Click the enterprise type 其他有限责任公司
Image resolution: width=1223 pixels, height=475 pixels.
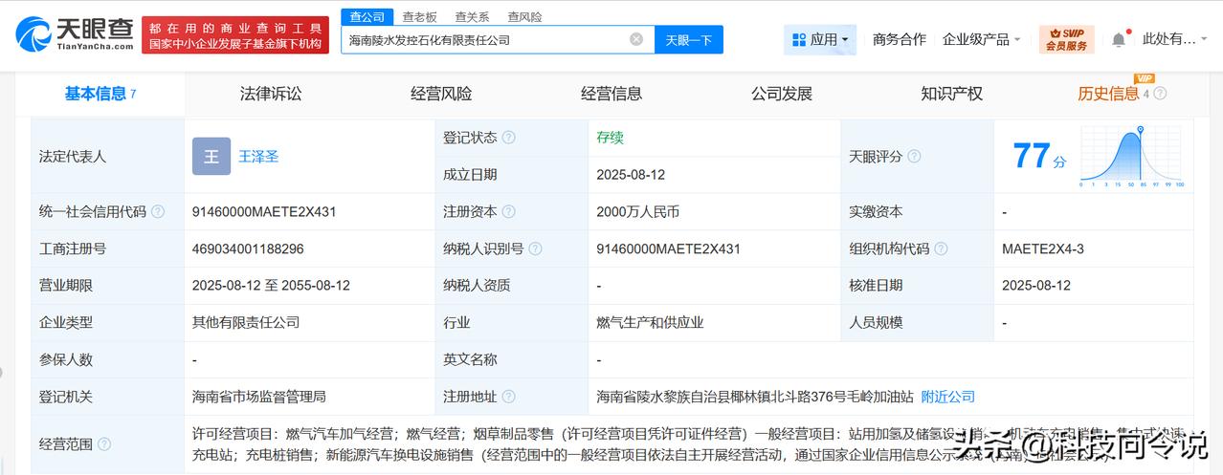[246, 322]
